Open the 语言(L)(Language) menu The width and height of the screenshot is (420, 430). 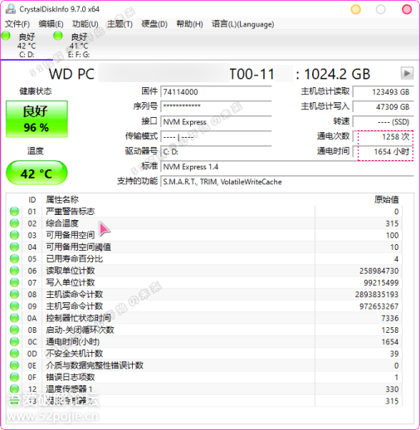[x=243, y=24]
